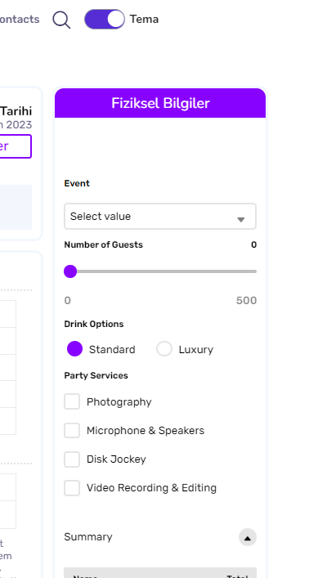Click the Fiziksel Bilgiler panel header
Screen dimensions: 309x578
[x=160, y=103]
